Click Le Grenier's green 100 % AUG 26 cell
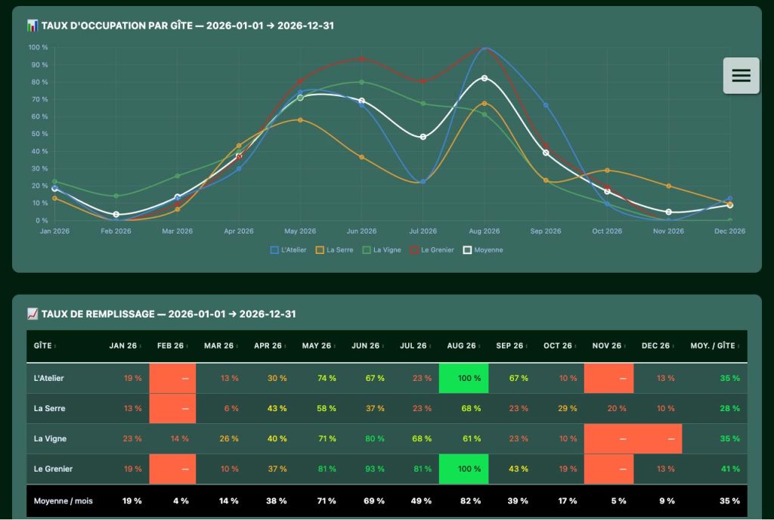Screen dimensions: 774x520 click(x=463, y=469)
